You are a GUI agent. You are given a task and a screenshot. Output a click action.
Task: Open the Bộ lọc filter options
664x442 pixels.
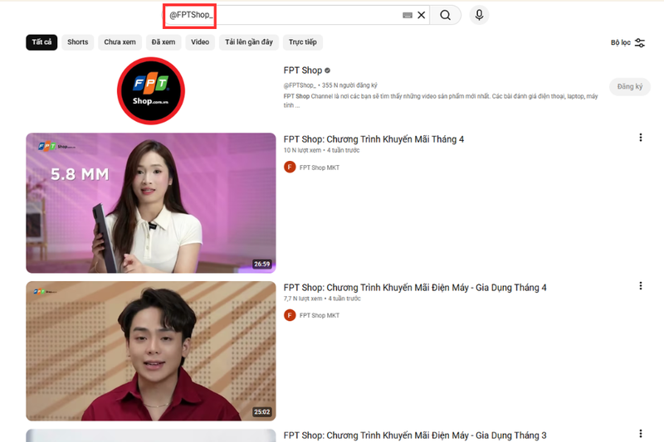coord(627,42)
